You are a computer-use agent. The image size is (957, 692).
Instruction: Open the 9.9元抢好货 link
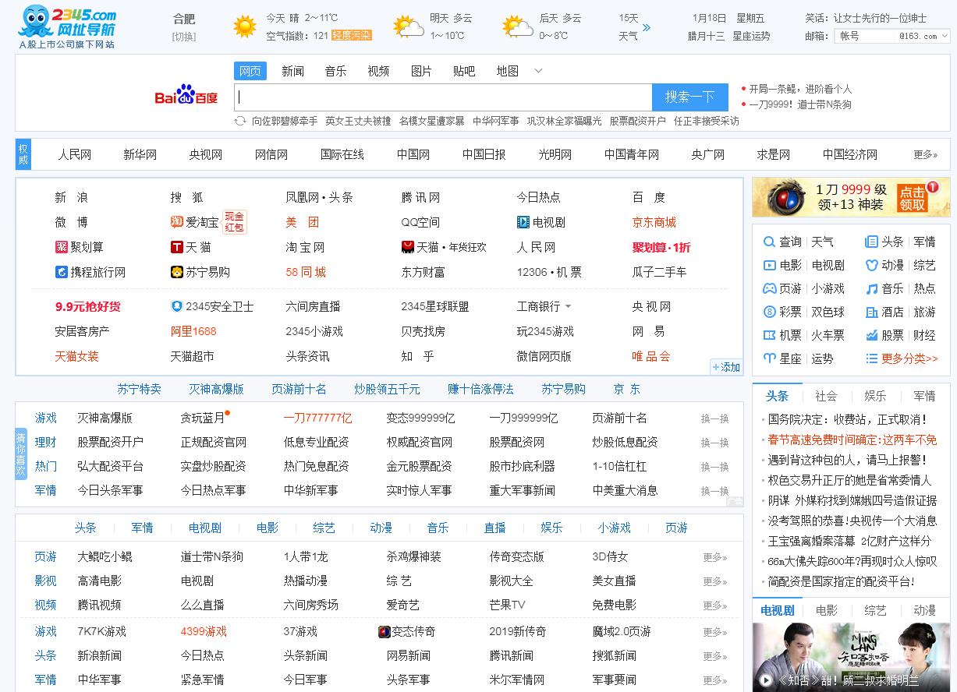[x=88, y=306]
